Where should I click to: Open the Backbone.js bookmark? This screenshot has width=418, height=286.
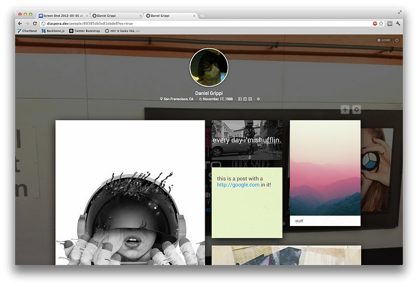pos(53,31)
